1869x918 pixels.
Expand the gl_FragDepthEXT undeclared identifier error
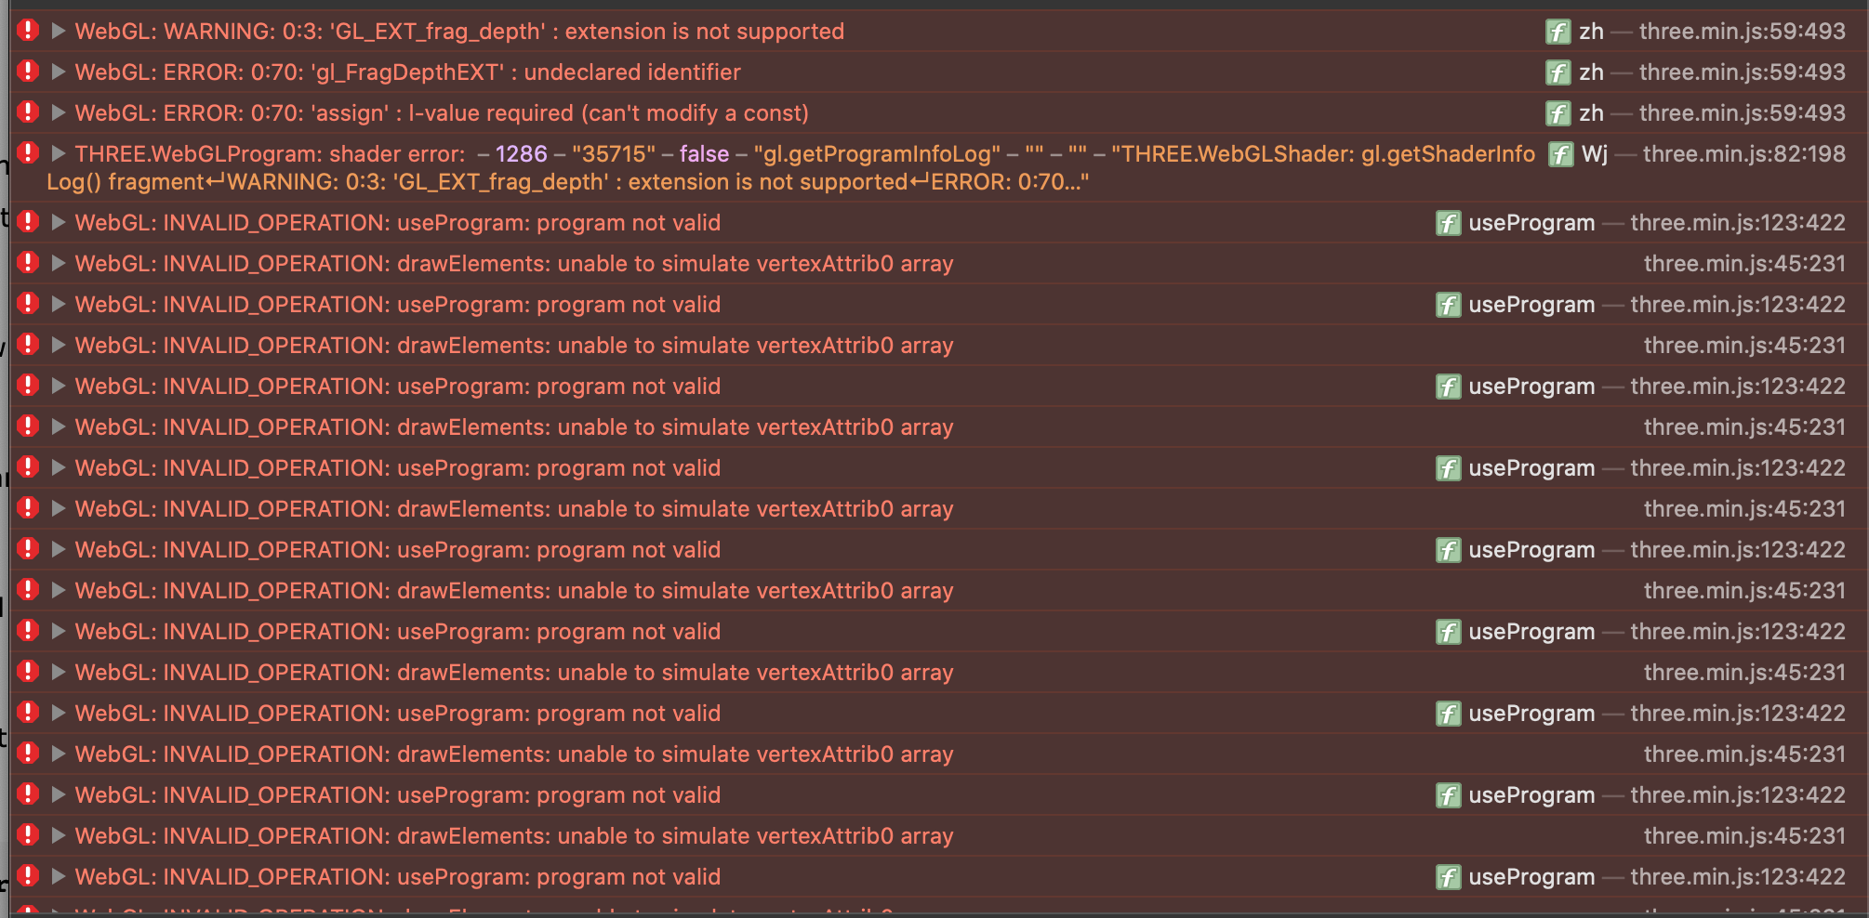58,72
